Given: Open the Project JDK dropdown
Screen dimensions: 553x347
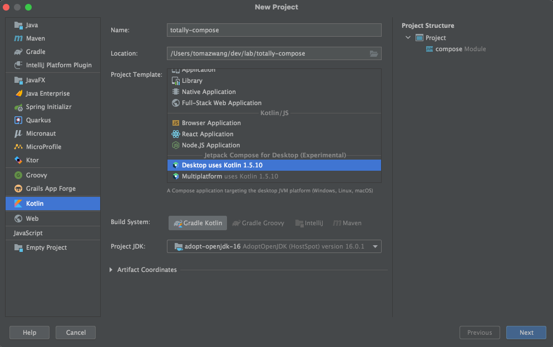Looking at the screenshot, I should (376, 246).
